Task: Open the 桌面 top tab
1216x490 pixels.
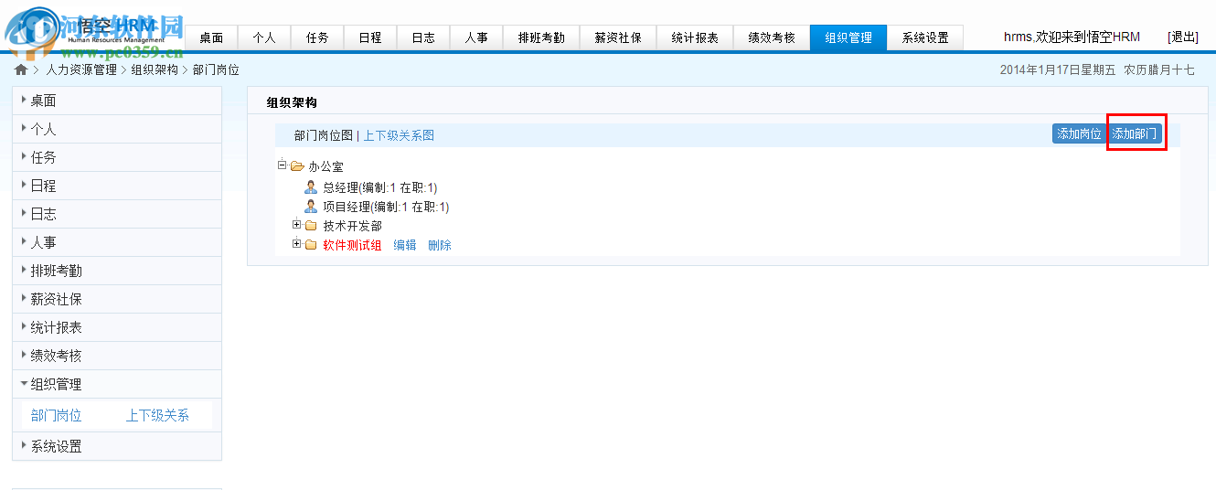Action: point(211,38)
